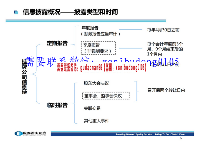Click the 关联交易 item
Image resolution: width=202 pixels, height=143 pixels.
click(x=92, y=108)
